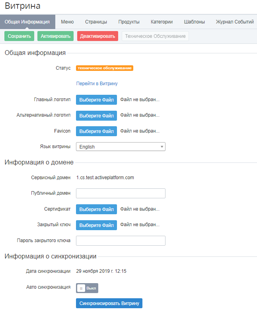This screenshot has height=311, width=257.
Task: Choose file for Закрытый ключ
Action: pyautogui.click(x=96, y=225)
